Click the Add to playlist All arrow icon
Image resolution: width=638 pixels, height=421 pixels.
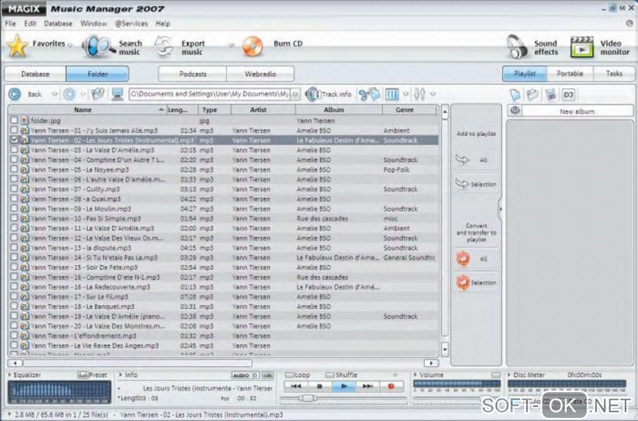(463, 160)
